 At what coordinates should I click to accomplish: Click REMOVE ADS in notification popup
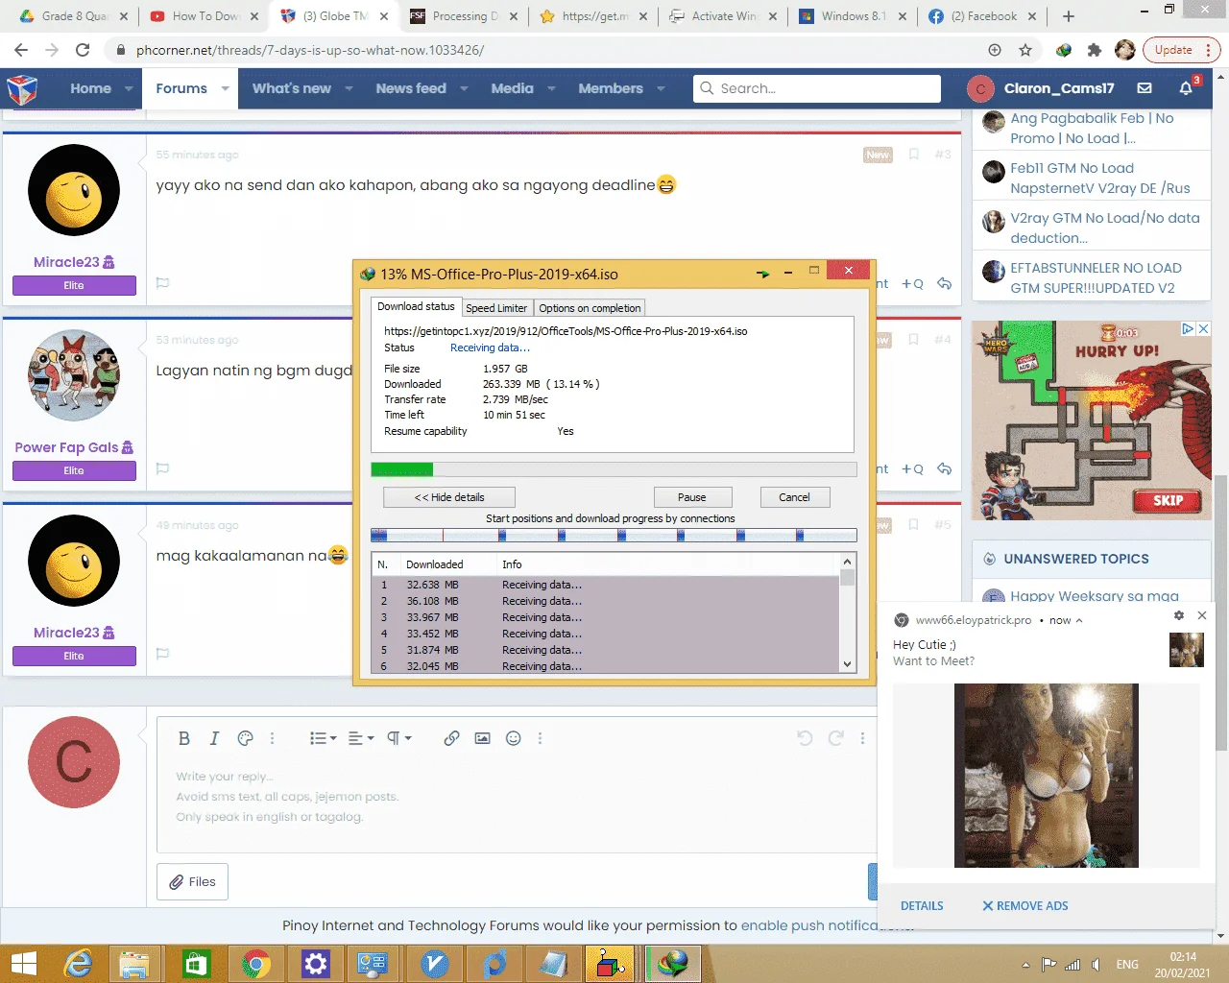tap(1024, 906)
